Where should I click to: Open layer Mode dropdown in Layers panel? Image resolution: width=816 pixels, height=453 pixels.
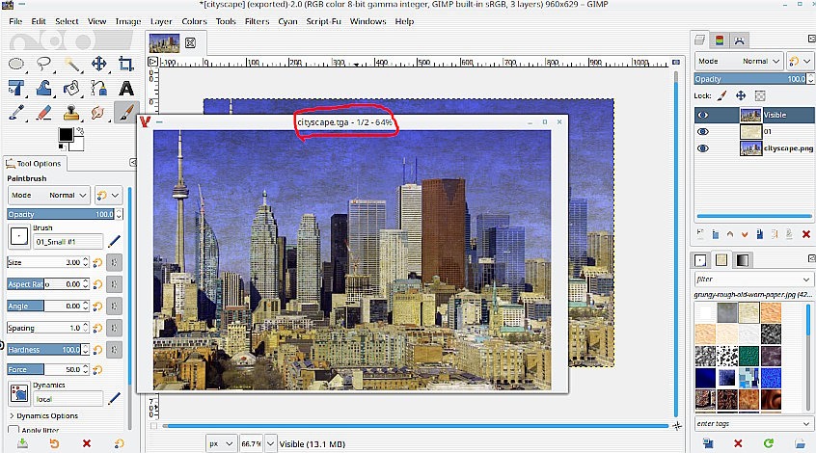coord(739,61)
